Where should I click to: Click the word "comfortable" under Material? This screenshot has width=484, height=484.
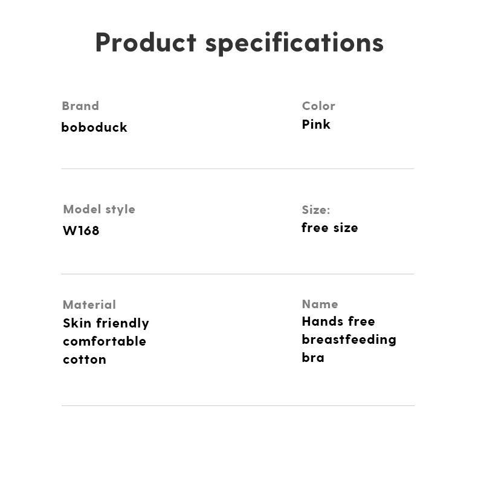click(x=105, y=341)
